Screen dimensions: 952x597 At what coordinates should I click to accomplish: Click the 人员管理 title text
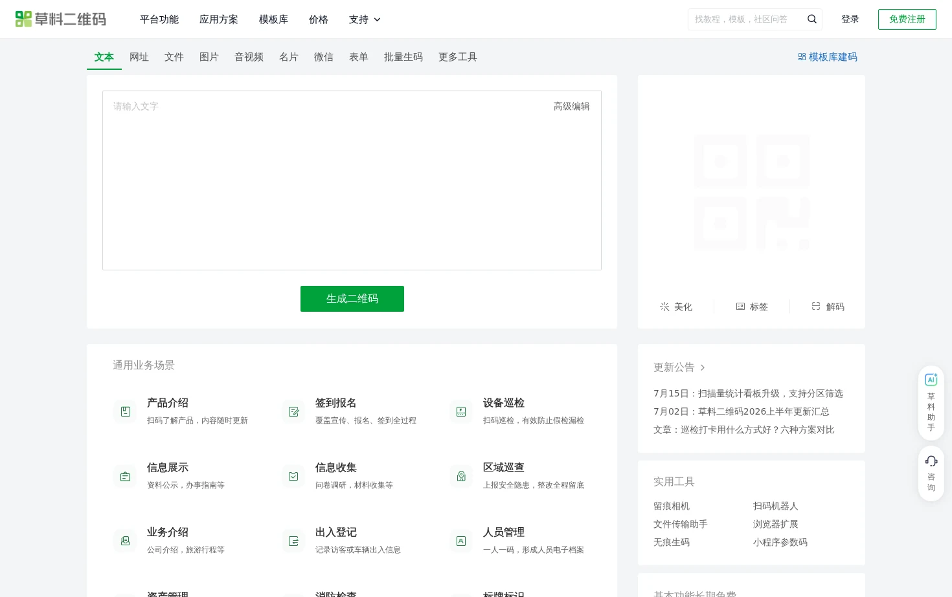coord(504,532)
